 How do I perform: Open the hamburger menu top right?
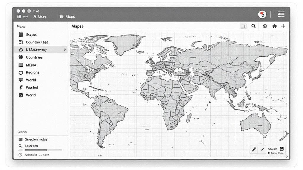[x=281, y=14]
